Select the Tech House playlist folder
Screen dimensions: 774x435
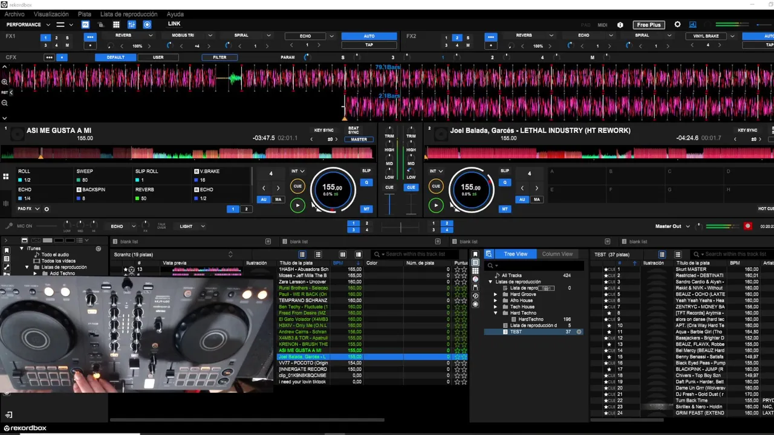(522, 307)
